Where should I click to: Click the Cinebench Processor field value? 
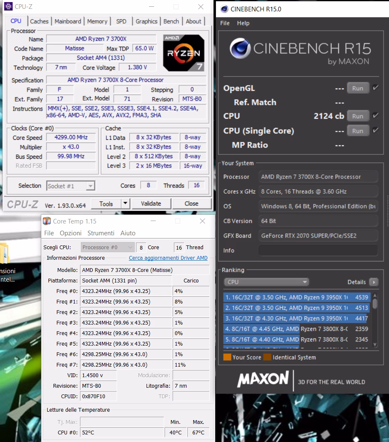click(318, 177)
